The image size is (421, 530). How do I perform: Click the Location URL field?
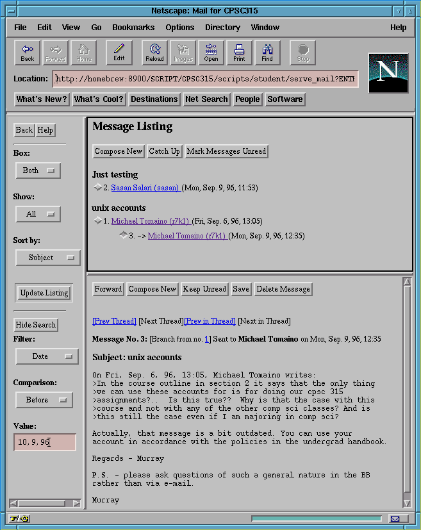click(205, 79)
